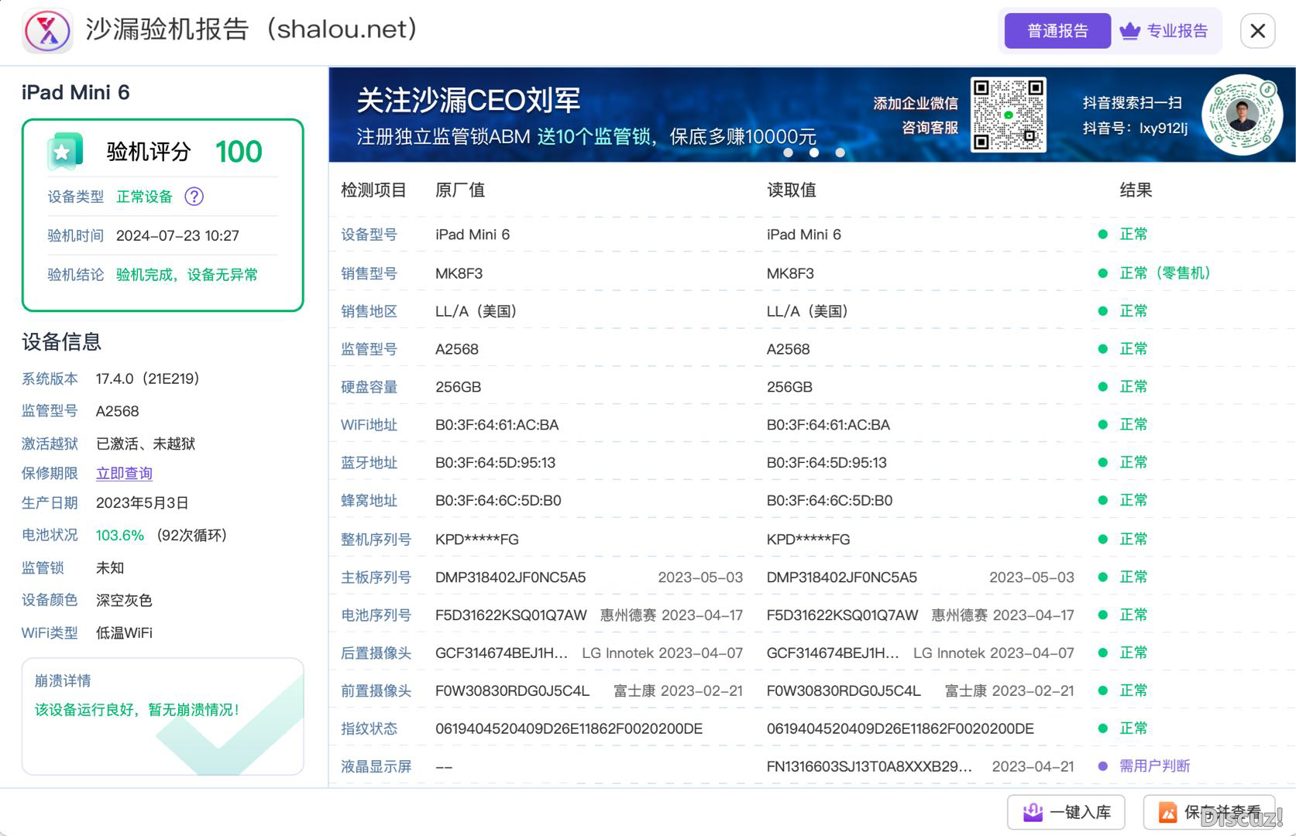Click the 该设备运行良好，暂无崩溃情况 message
The width and height of the screenshot is (1296, 836).
coord(137,710)
